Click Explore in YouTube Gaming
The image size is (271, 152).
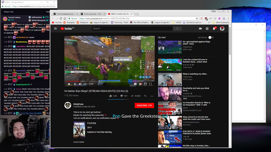[100, 132]
